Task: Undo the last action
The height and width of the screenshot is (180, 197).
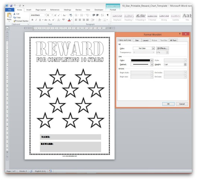Action: coord(15,6)
